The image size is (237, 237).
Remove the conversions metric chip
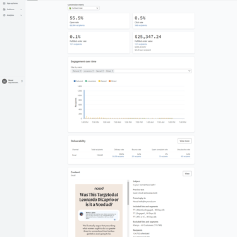click(93, 71)
